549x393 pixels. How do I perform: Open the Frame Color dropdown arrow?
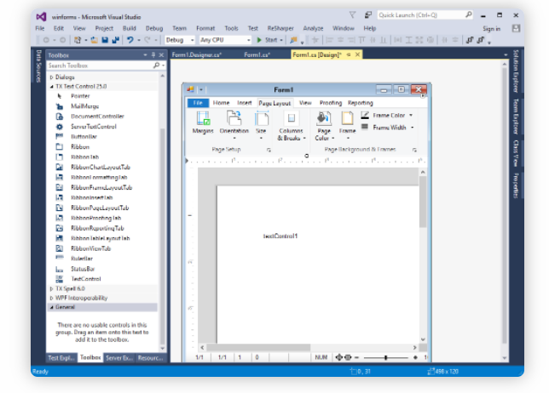(x=411, y=116)
